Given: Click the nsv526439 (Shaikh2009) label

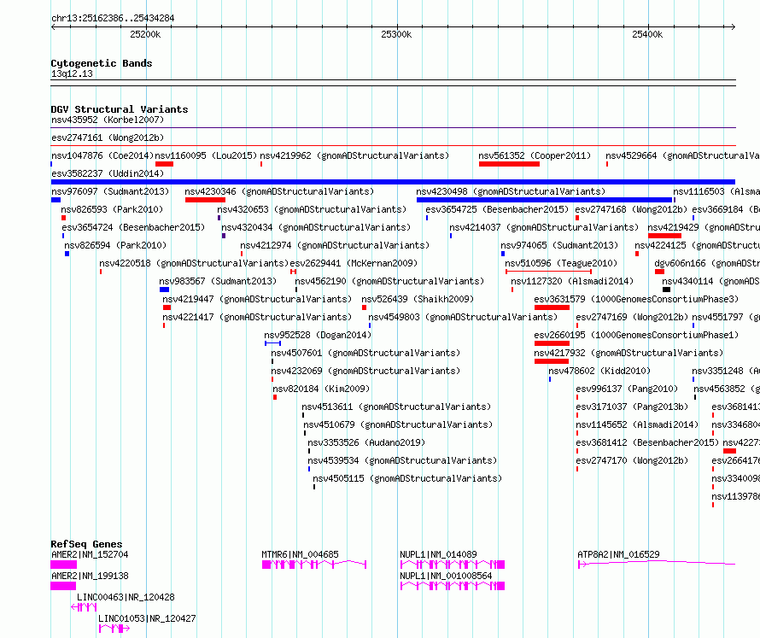Looking at the screenshot, I should [418, 299].
